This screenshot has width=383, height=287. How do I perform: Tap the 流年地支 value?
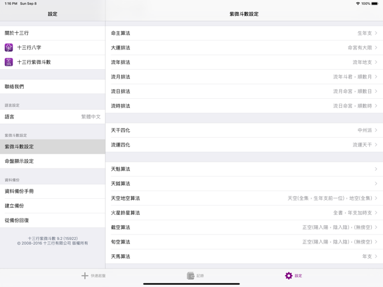click(362, 62)
